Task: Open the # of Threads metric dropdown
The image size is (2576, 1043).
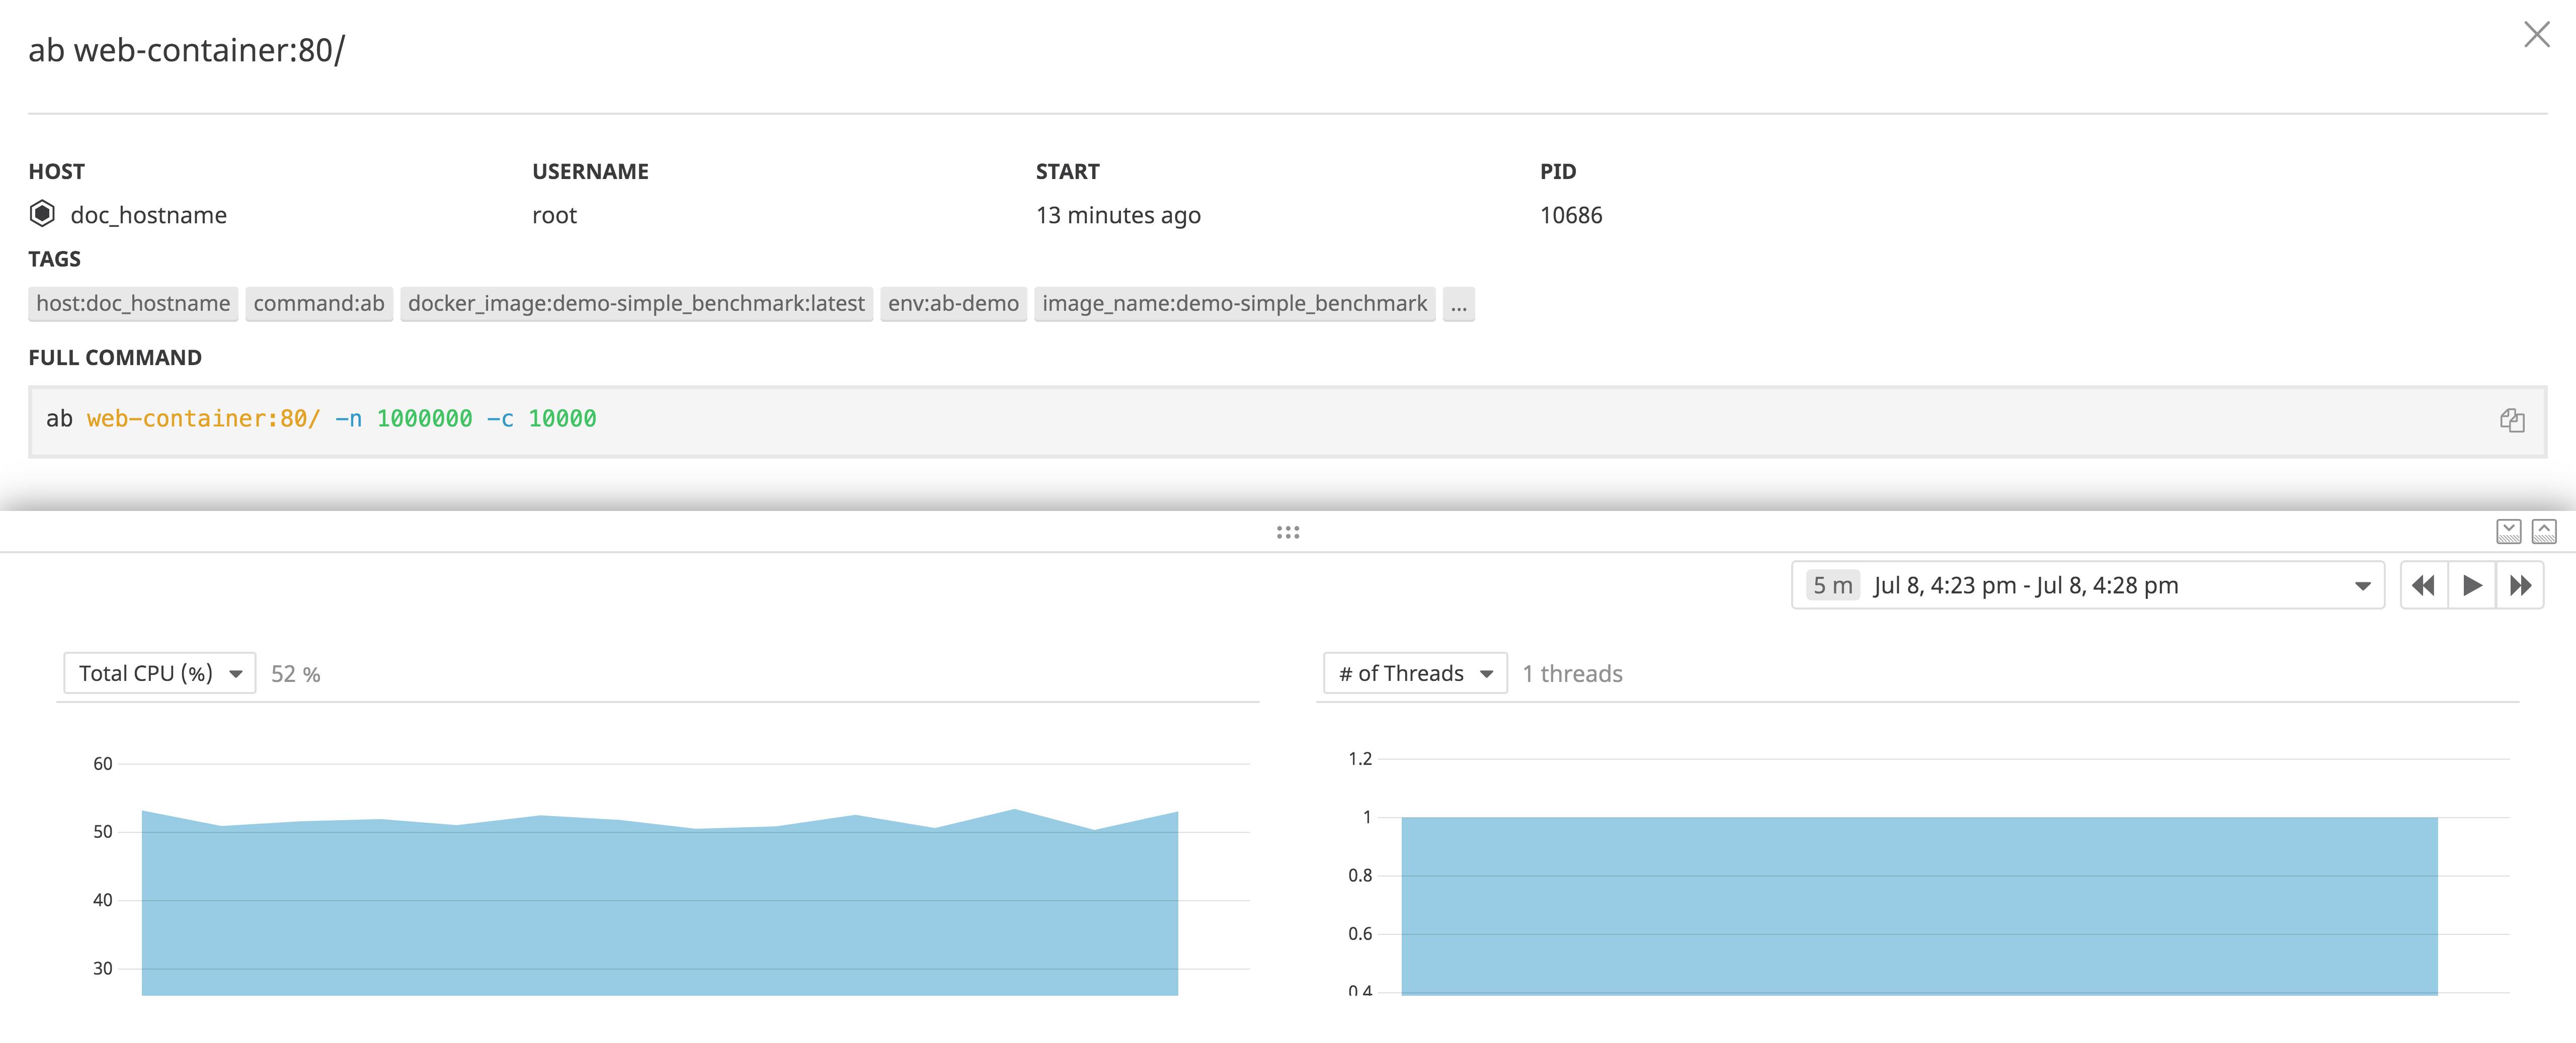Action: click(1414, 673)
